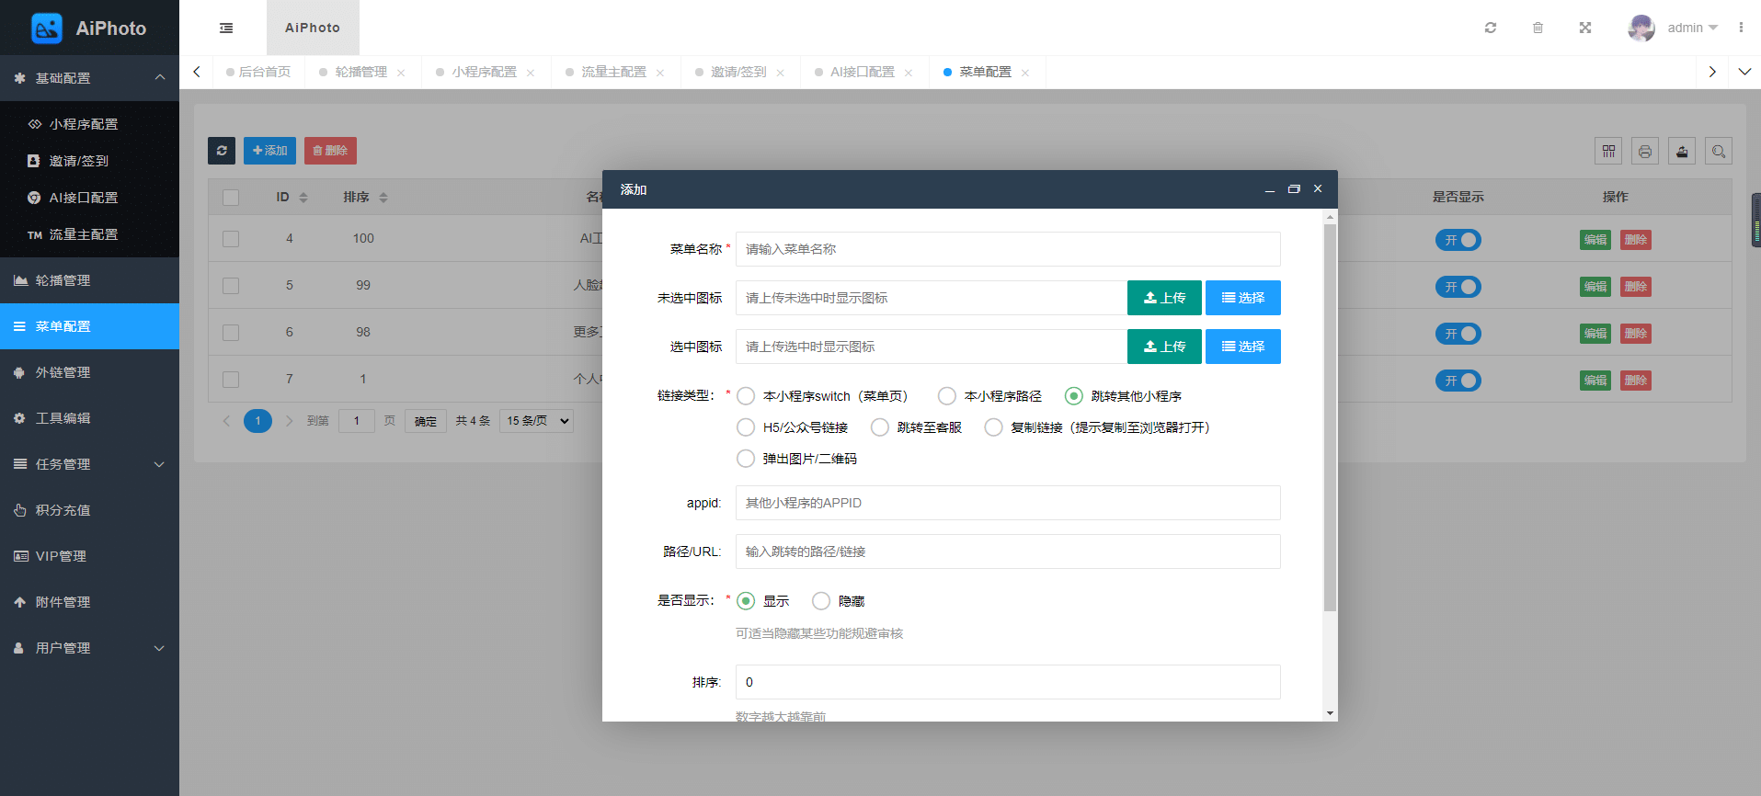Open 邀请/签到 in the sidebar
The image size is (1761, 796).
point(89,161)
